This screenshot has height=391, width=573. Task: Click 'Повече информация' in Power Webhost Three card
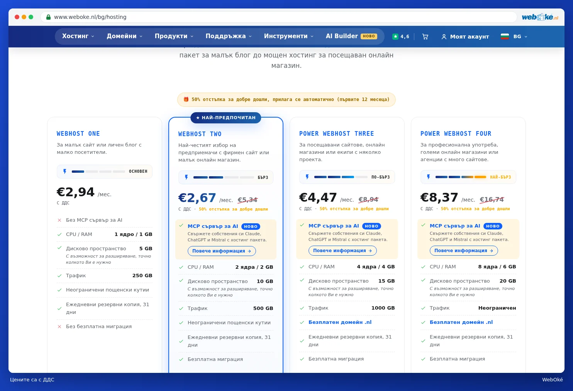[342, 251]
